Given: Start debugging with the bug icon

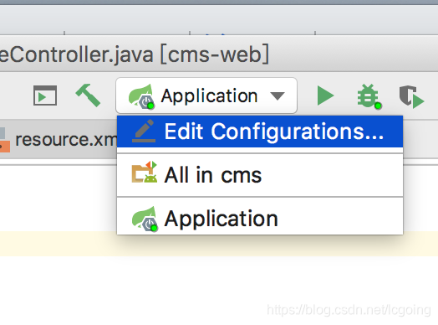Looking at the screenshot, I should [369, 96].
